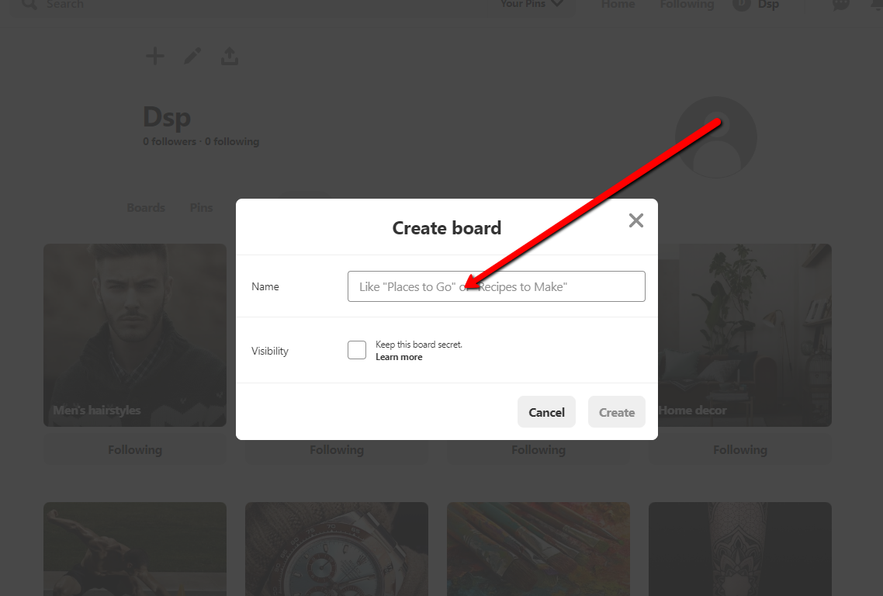Open the Men's hairstyles board thumbnail
Viewport: 883px width, 596px height.
click(x=135, y=335)
